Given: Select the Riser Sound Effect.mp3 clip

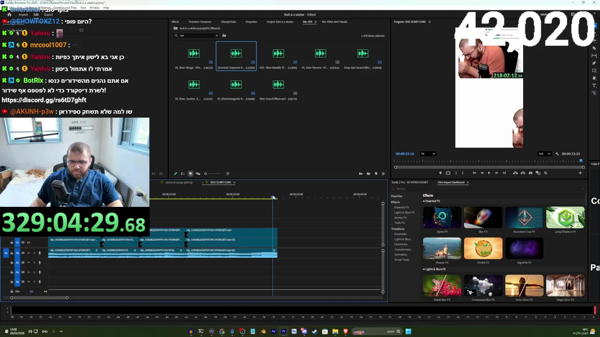Looking at the screenshot, I should pos(278,85).
